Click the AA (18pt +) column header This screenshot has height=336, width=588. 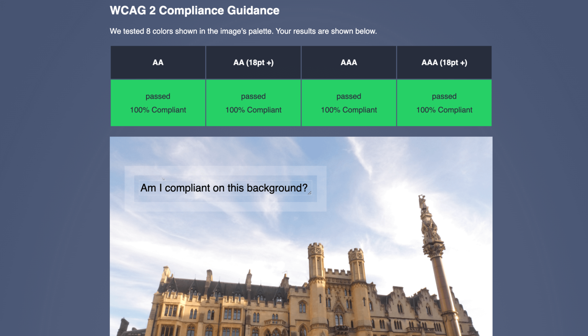(253, 62)
